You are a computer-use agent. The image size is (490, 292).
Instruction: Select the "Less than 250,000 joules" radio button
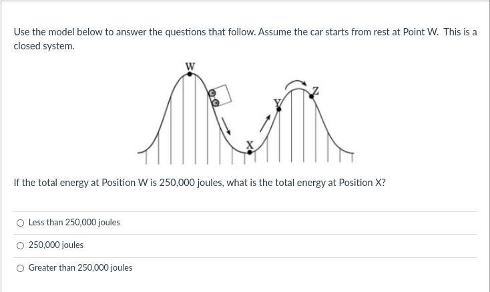(20, 223)
